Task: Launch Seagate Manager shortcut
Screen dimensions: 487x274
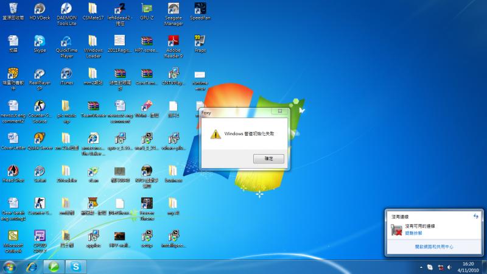Action: coord(173,14)
